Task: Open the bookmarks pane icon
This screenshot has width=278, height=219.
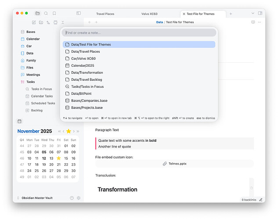Action: 54,14
